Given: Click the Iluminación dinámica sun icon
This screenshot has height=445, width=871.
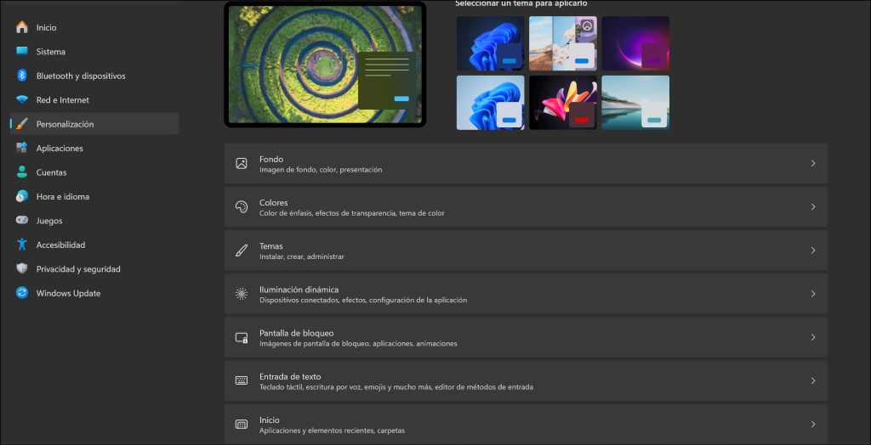Looking at the screenshot, I should coord(242,294).
